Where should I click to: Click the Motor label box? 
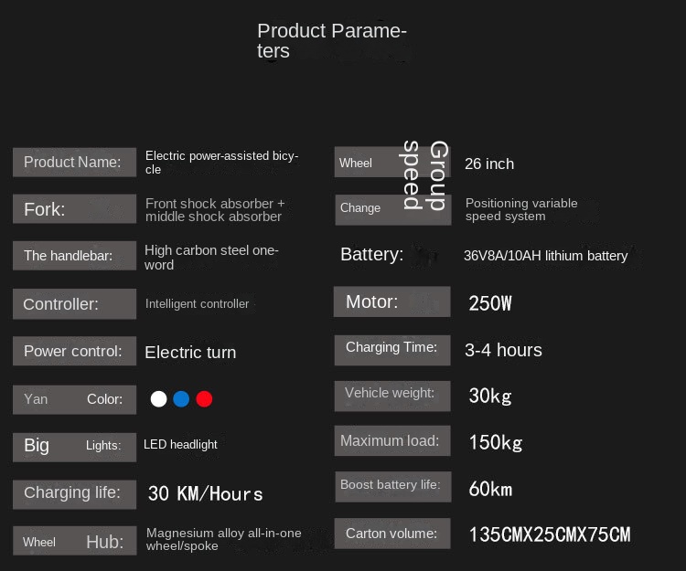pyautogui.click(x=391, y=301)
